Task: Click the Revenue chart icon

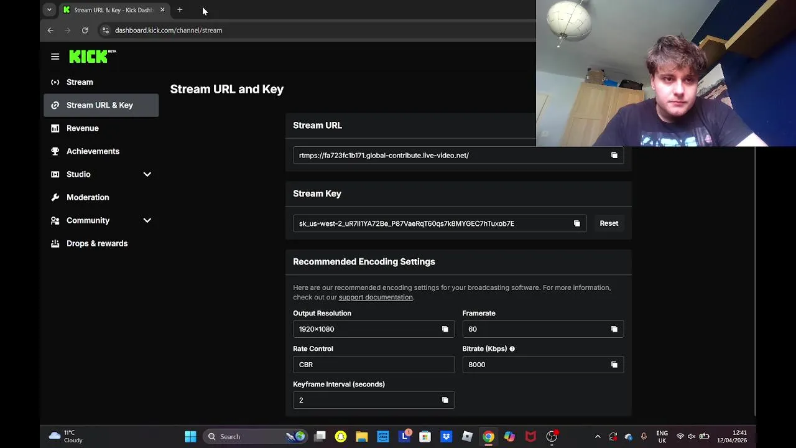Action: [x=55, y=128]
